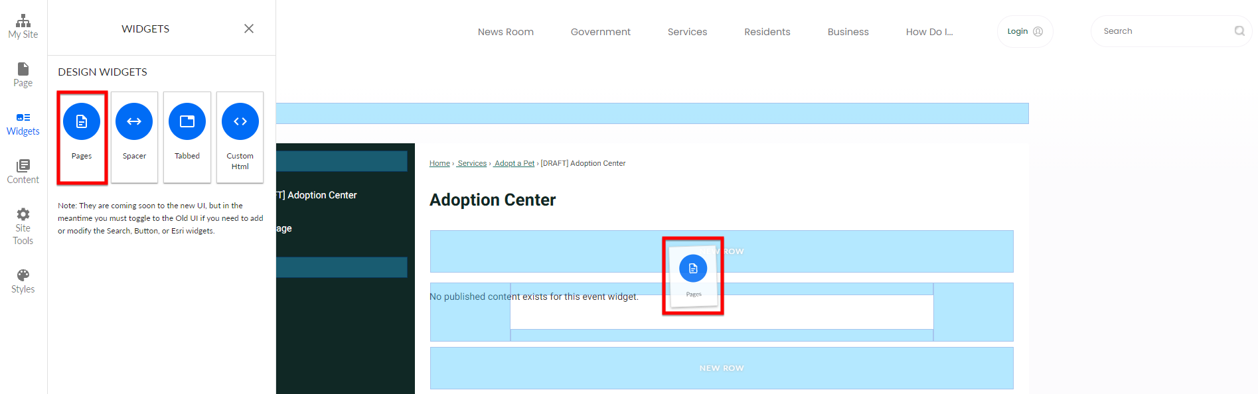Go to Home in the breadcrumb
Screen dimensions: 1258x394
pyautogui.click(x=439, y=163)
